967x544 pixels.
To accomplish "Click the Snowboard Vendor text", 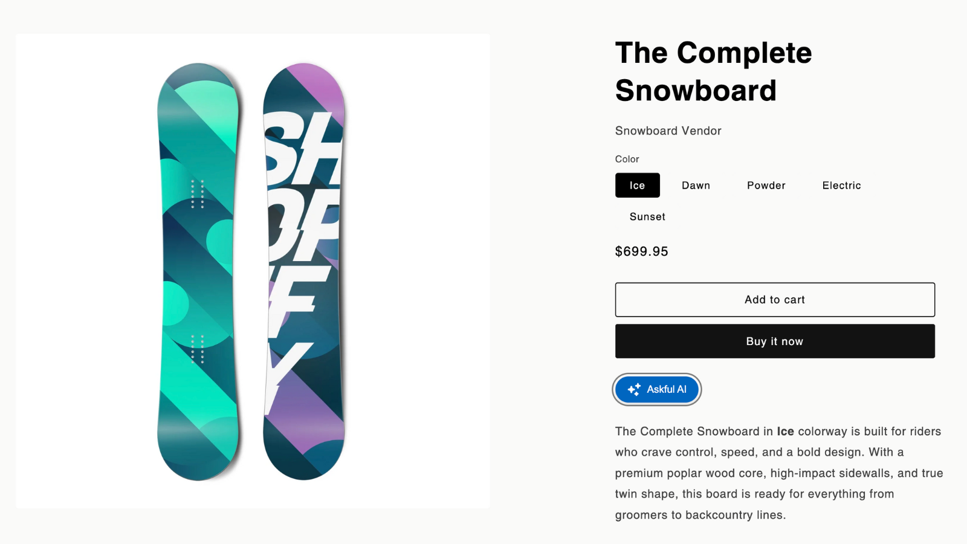I will [x=668, y=131].
